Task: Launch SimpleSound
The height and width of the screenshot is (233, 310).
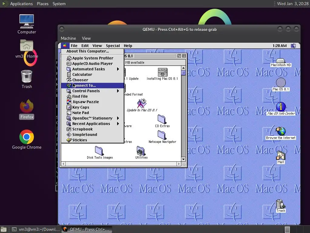Action: [92, 134]
